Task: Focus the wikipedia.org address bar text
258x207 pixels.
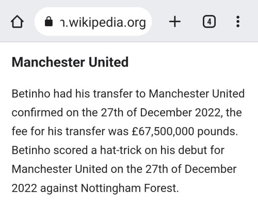Action: tap(103, 23)
